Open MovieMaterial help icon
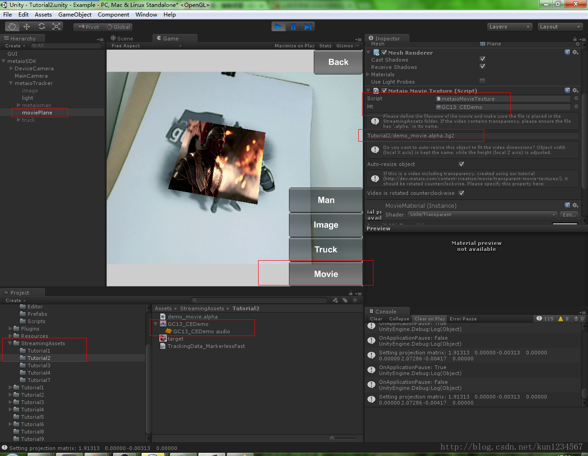The height and width of the screenshot is (456, 588). point(567,205)
